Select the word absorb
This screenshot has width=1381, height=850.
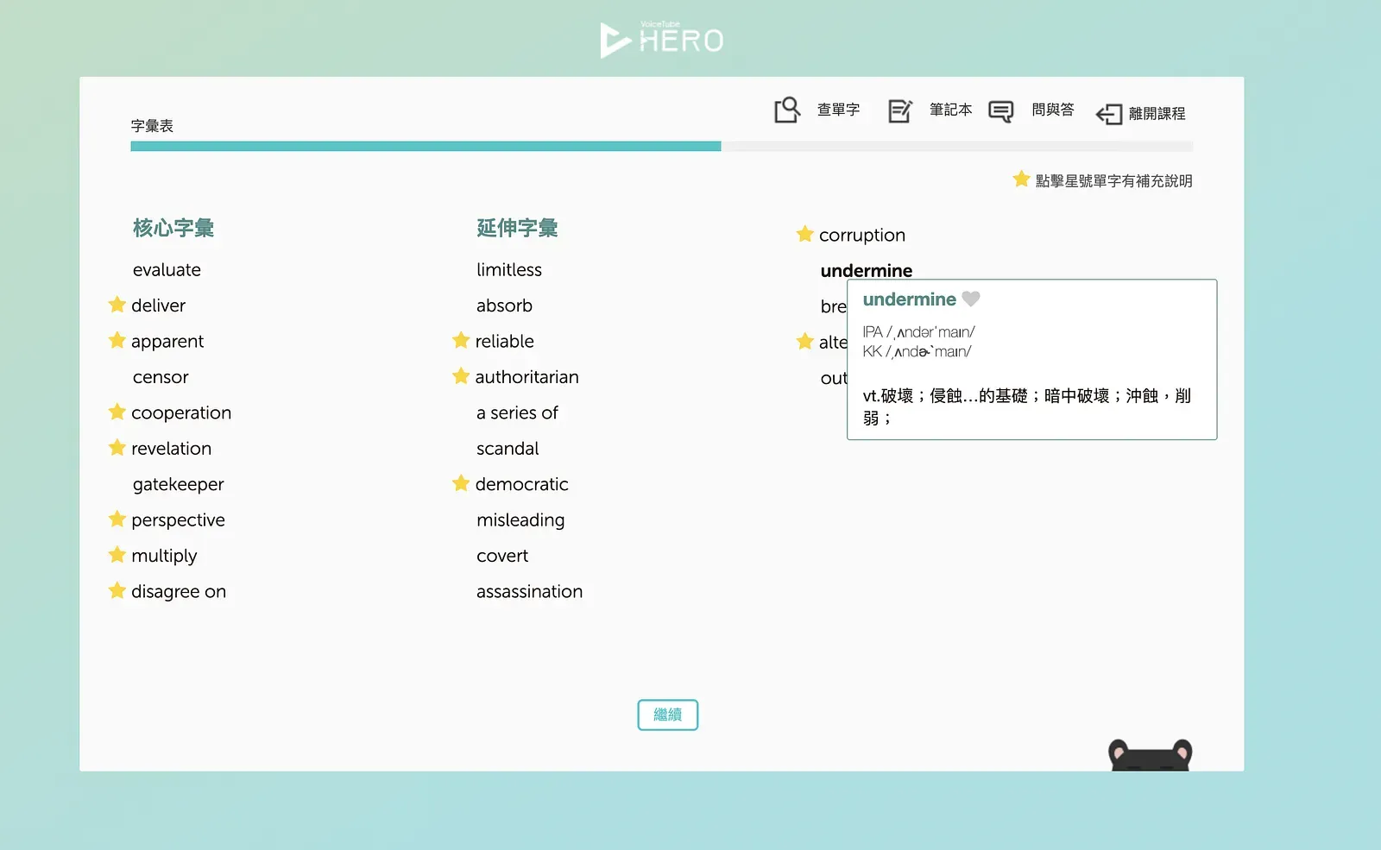504,305
